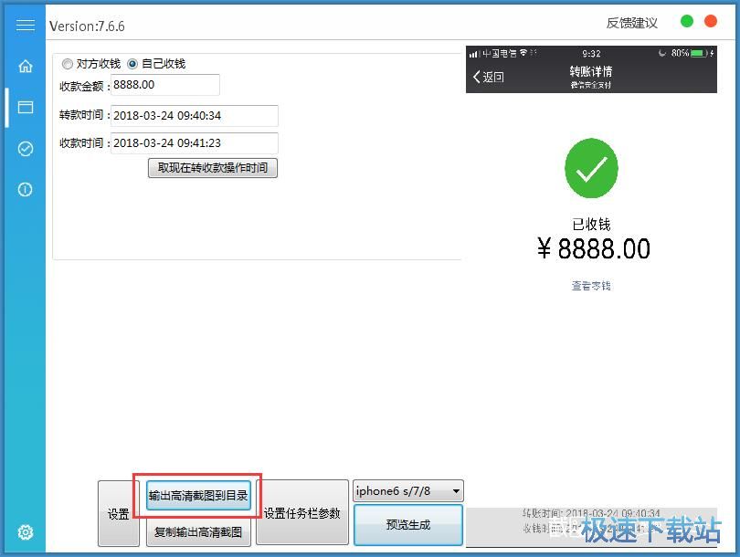740x557 pixels.
Task: Select the 对方收钱 radio option
Action: 91,64
